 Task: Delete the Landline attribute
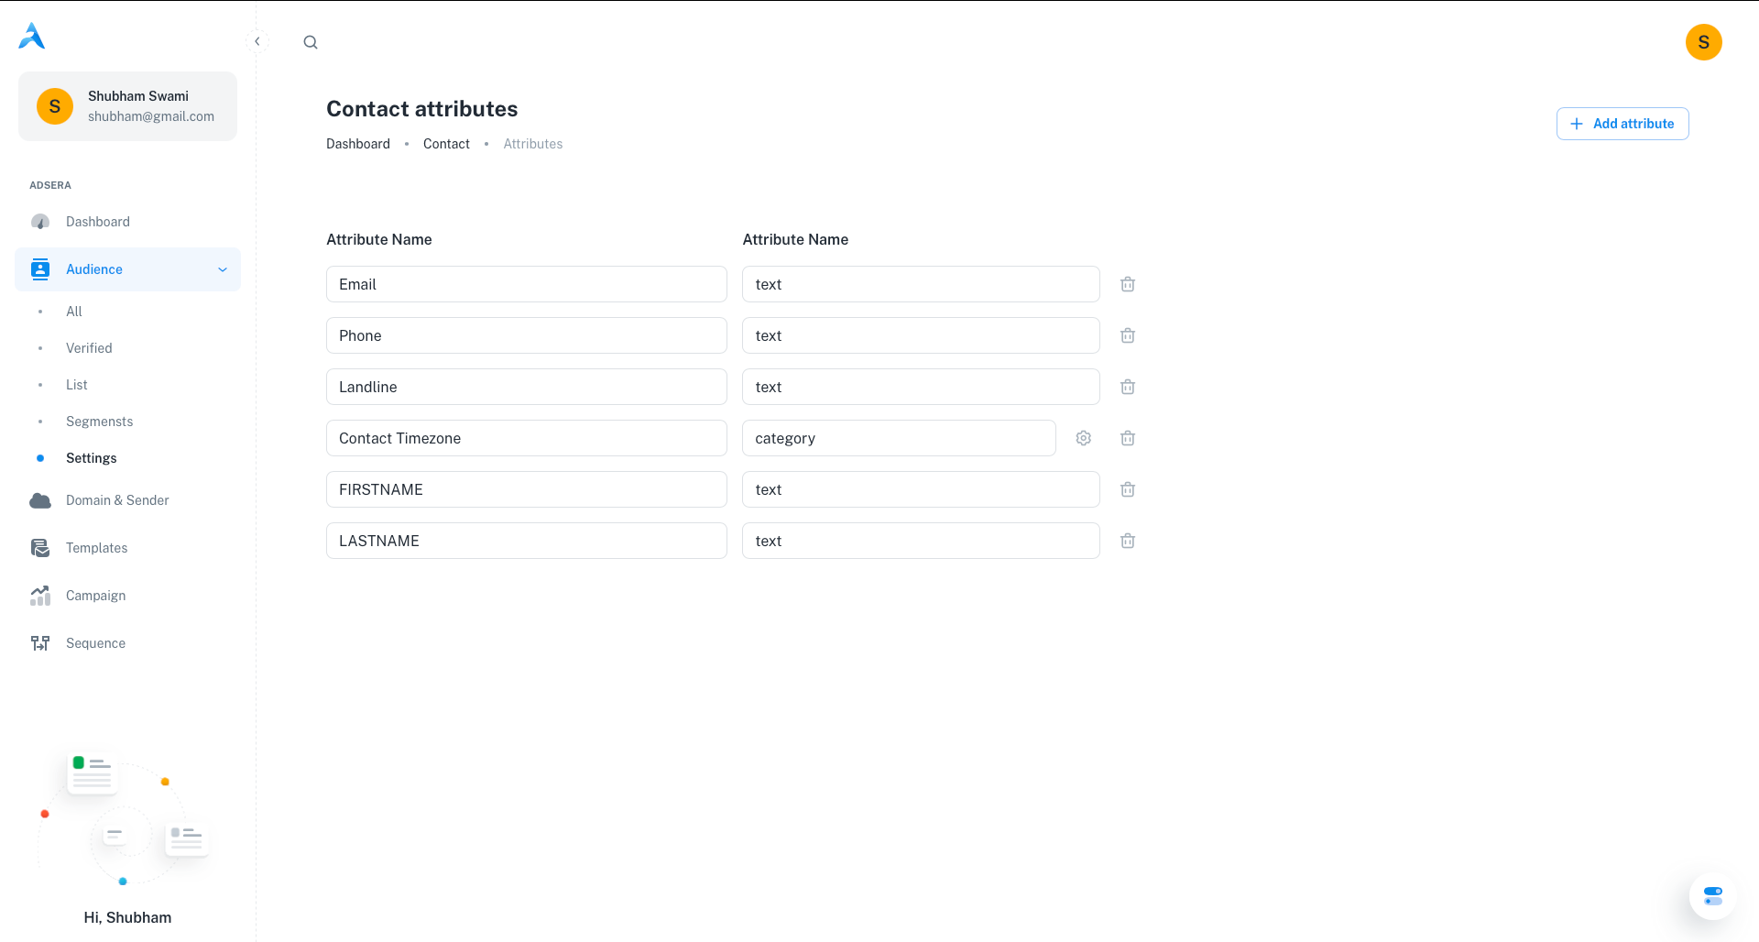[1128, 387]
